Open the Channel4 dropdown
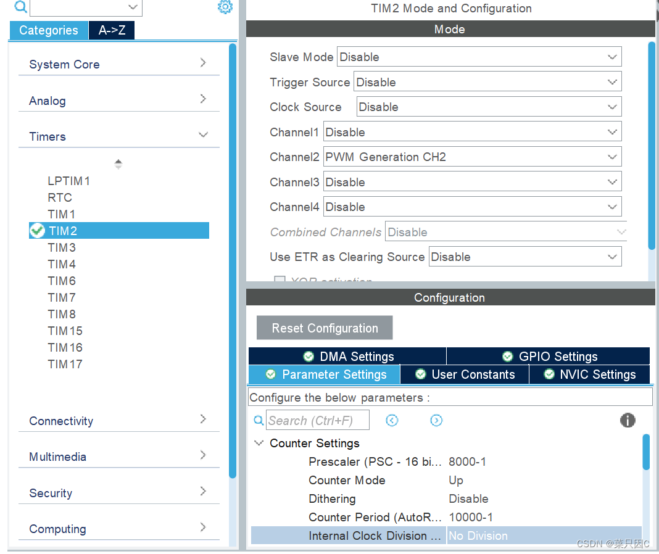The width and height of the screenshot is (659, 554). [x=473, y=207]
